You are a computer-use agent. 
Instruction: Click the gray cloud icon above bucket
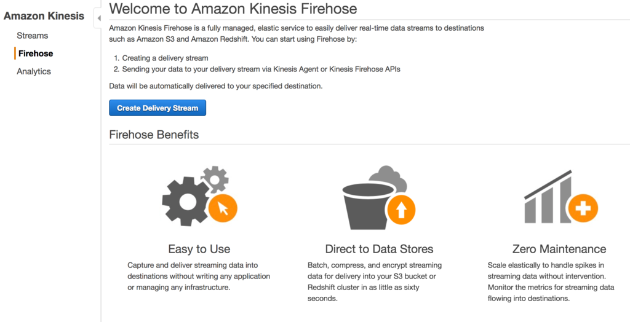pyautogui.click(x=388, y=178)
